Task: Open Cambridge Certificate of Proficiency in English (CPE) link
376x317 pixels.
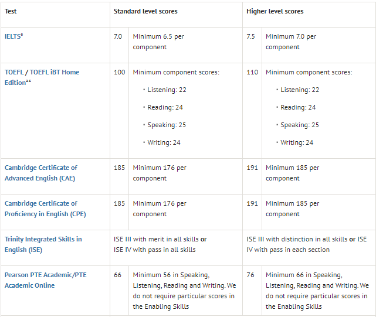Action: (45, 209)
